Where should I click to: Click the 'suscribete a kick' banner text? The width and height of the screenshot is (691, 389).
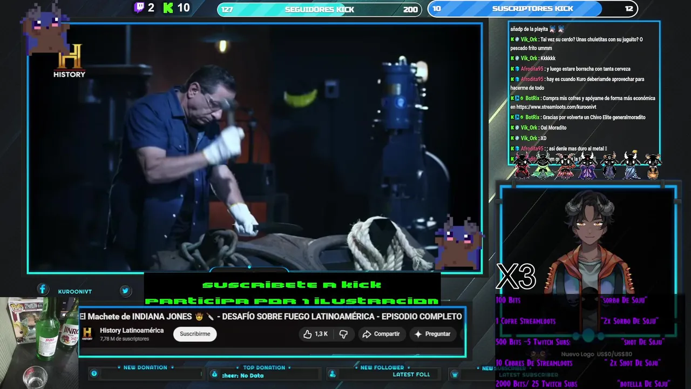coord(292,285)
